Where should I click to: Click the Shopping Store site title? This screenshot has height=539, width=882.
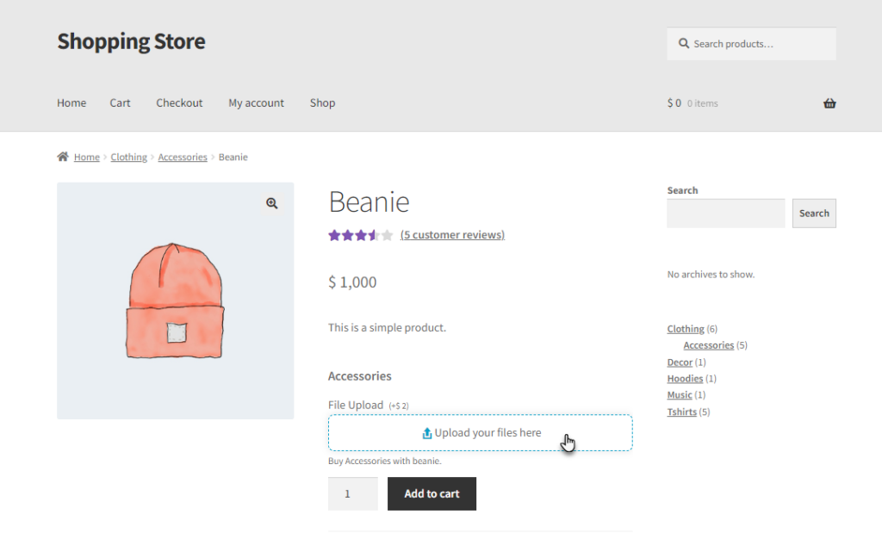[x=131, y=41]
